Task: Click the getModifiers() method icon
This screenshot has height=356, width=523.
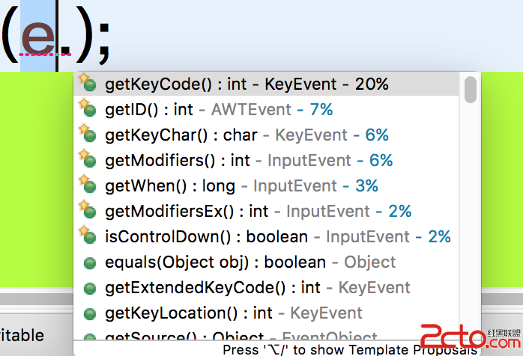Action: click(88, 159)
